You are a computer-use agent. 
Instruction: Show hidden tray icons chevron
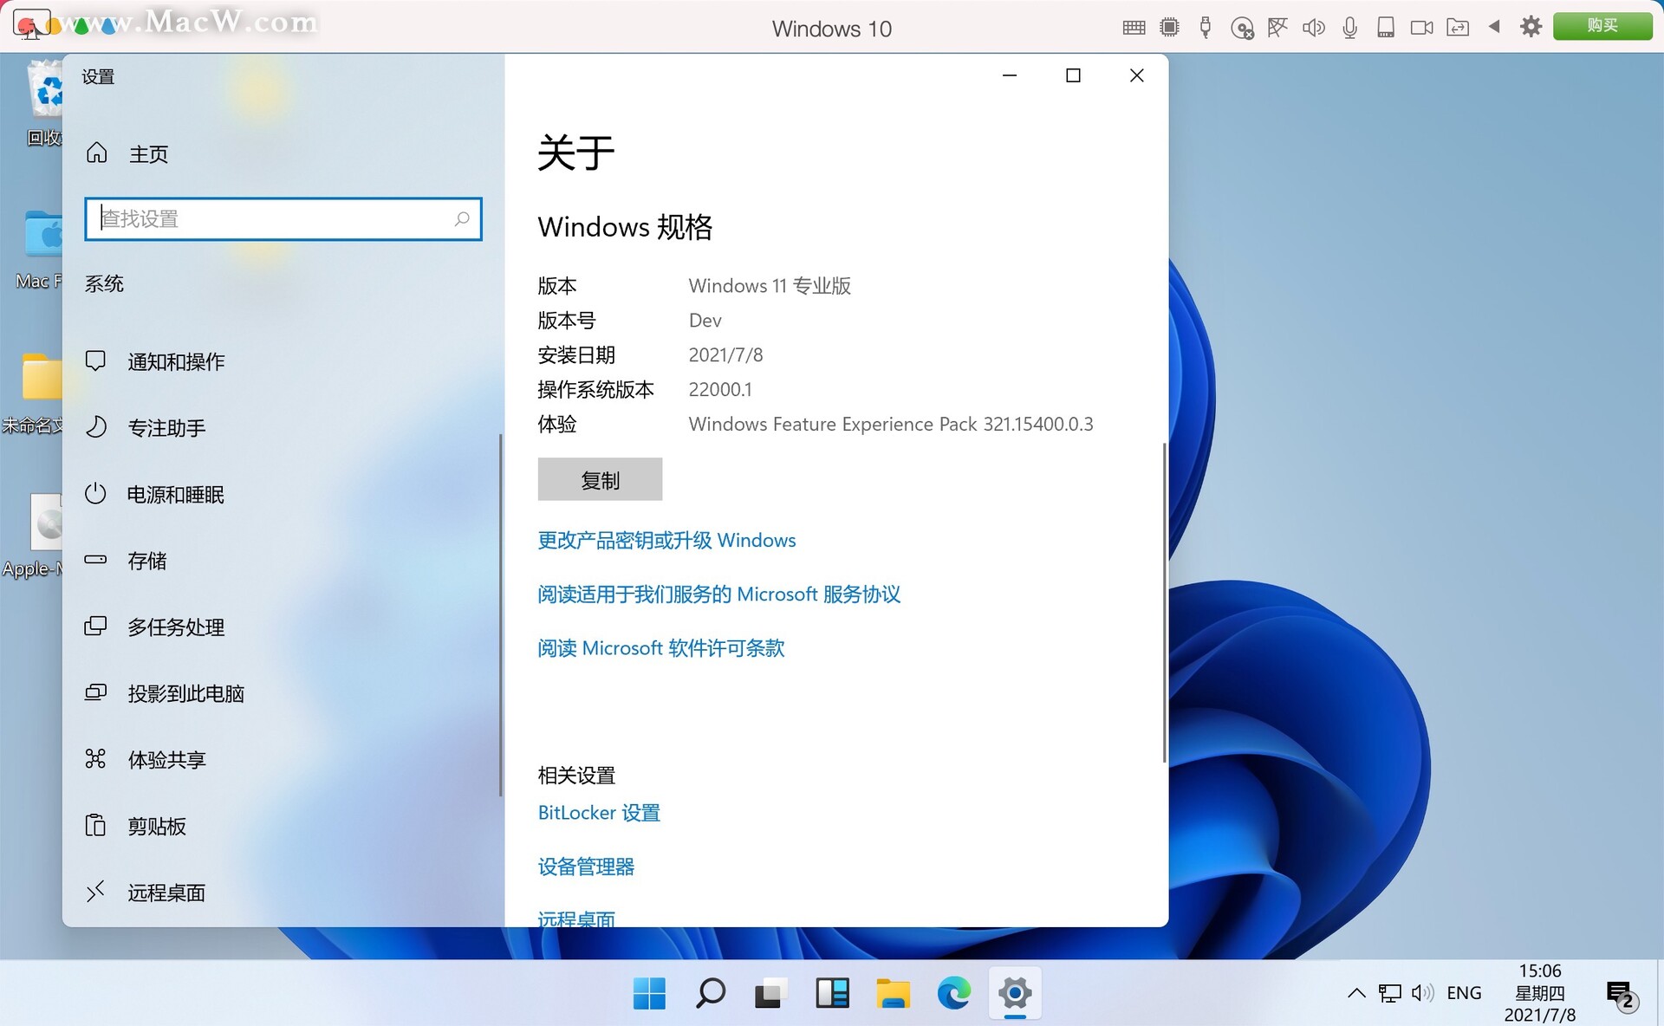point(1356,993)
